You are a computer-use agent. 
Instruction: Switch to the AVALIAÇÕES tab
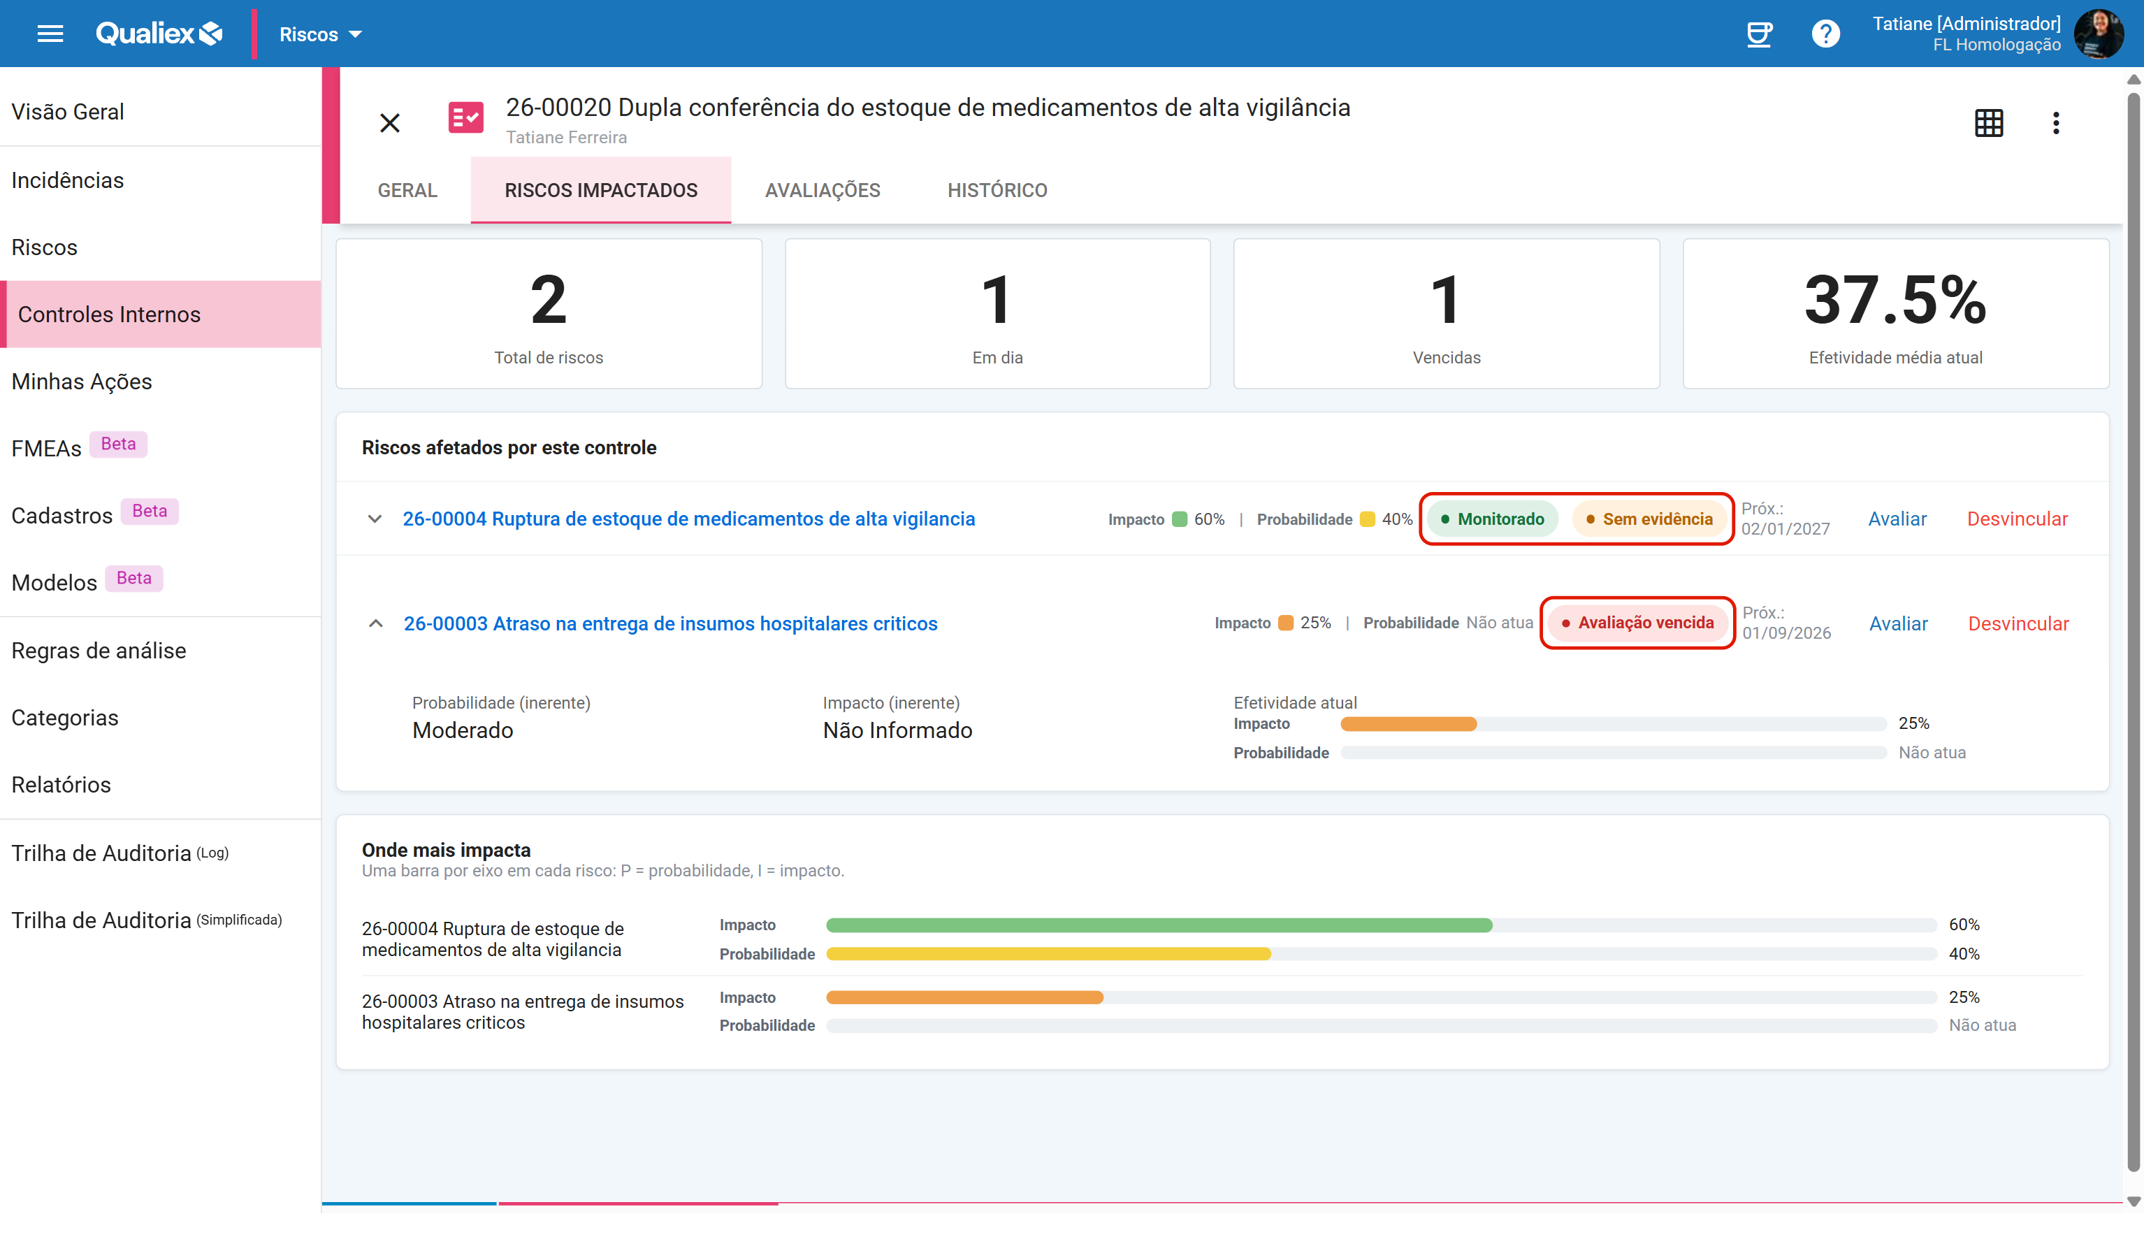[822, 190]
